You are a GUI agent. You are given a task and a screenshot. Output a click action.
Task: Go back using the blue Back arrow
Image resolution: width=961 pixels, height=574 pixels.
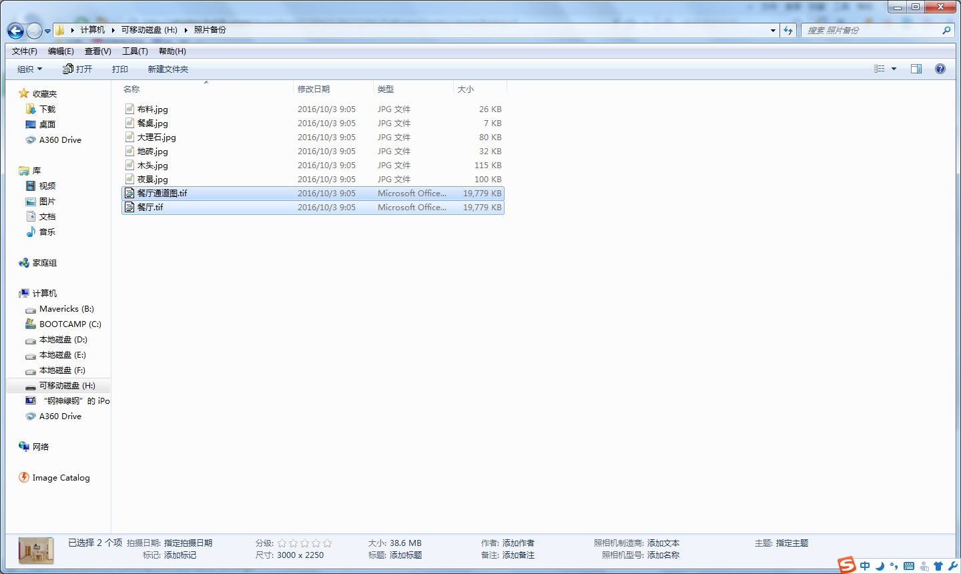click(15, 31)
